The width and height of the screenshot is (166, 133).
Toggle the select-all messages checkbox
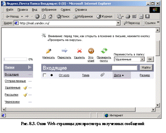(44, 75)
